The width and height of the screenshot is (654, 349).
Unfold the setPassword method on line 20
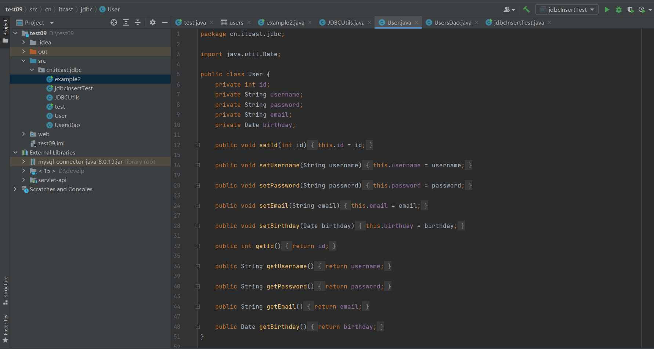(198, 185)
